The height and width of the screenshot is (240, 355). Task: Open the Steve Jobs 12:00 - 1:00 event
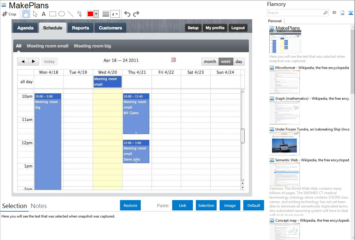tap(136, 151)
